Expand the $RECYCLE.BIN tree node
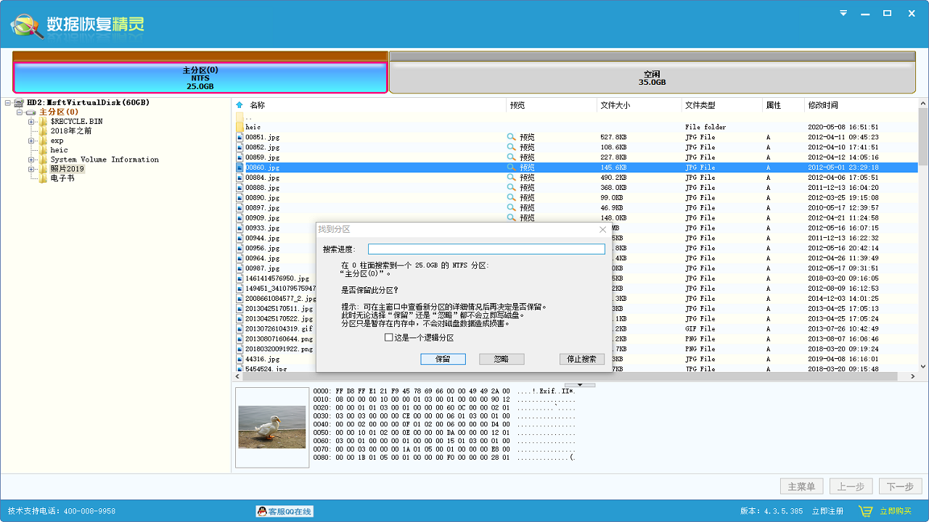Screen dimensions: 929x522 tap(31, 122)
